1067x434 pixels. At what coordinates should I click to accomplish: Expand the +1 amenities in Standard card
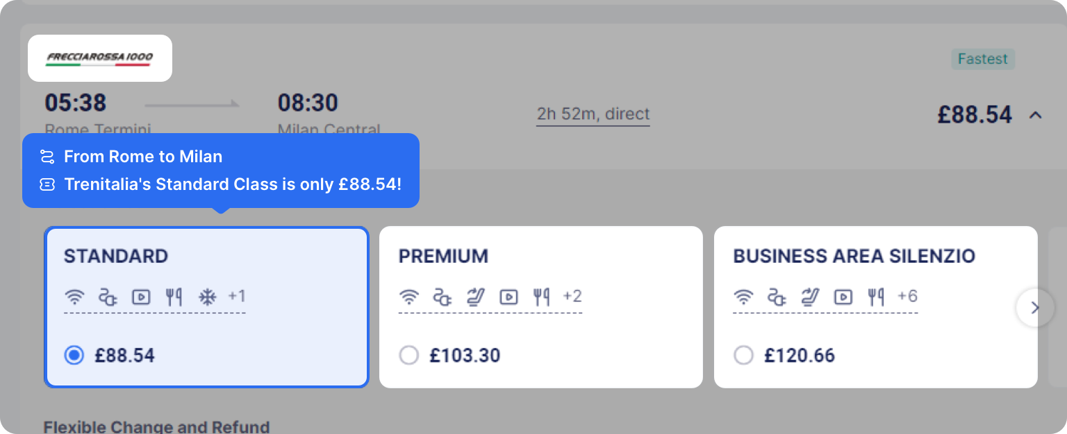tap(237, 297)
